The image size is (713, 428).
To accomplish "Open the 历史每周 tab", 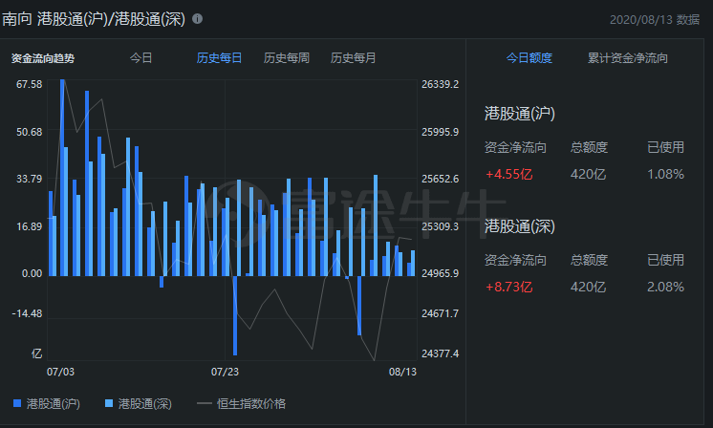I will (x=286, y=58).
